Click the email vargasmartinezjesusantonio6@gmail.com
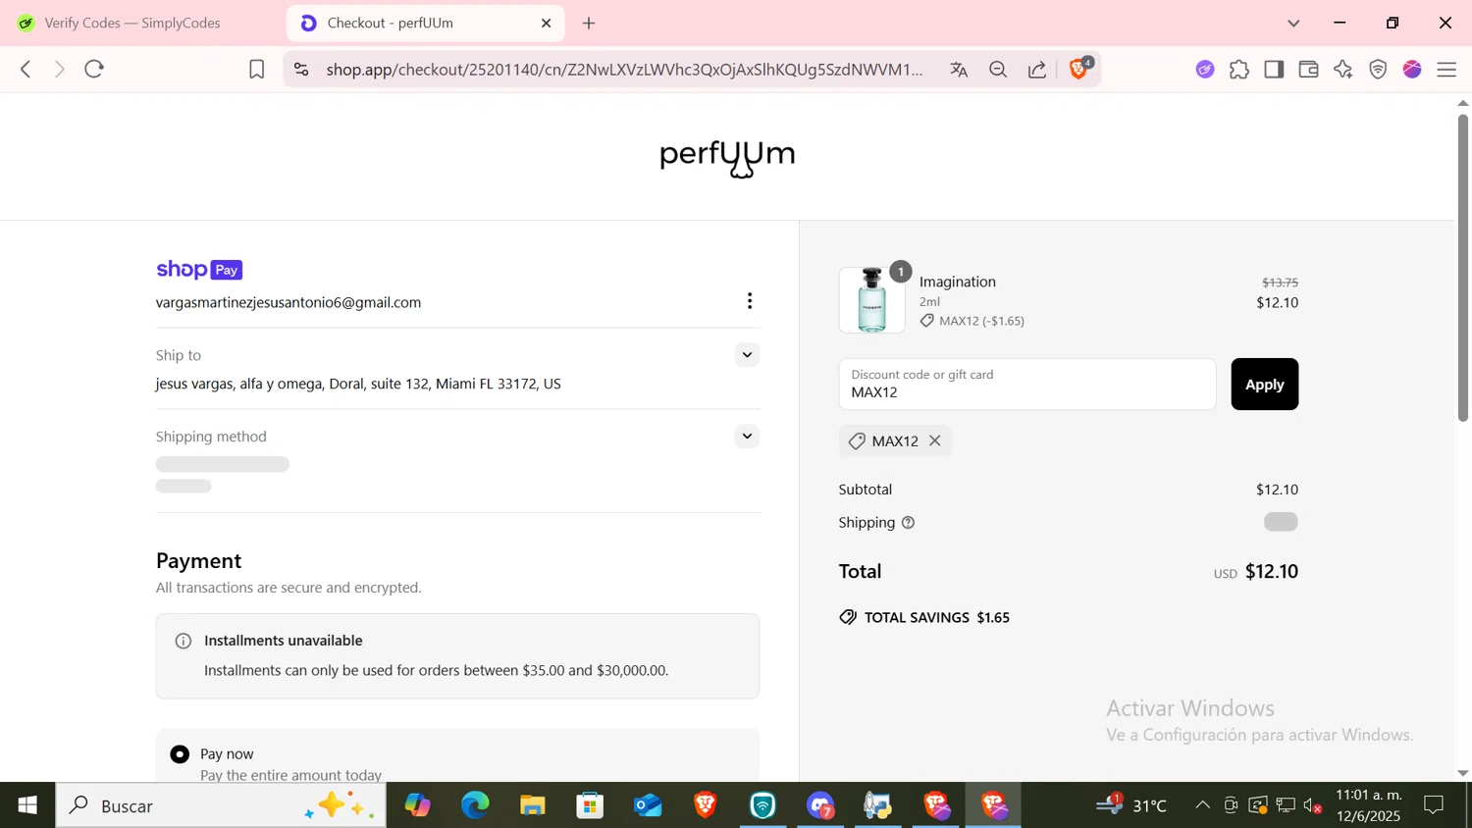Screen dimensions: 1472x828 289,303
